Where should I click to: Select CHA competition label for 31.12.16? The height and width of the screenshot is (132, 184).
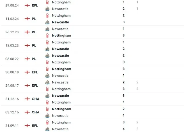coord(36,99)
